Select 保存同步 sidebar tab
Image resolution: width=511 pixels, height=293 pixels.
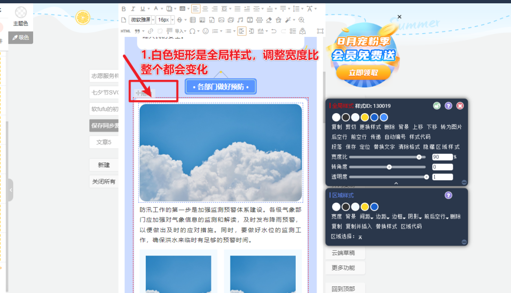pos(104,125)
